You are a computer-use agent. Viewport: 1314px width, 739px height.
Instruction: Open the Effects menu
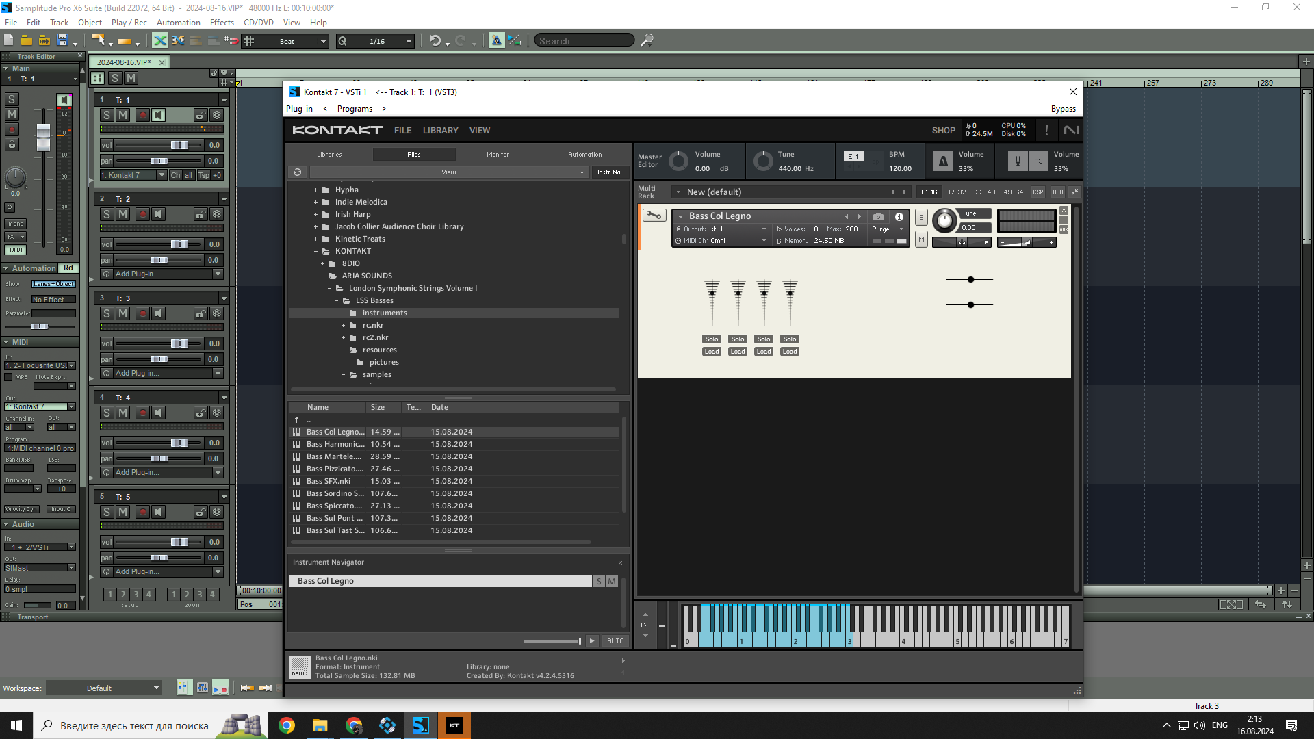click(x=222, y=22)
